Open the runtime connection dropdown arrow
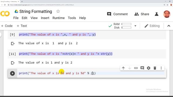The width and height of the screenshot is (173, 97). [x=135, y=26]
